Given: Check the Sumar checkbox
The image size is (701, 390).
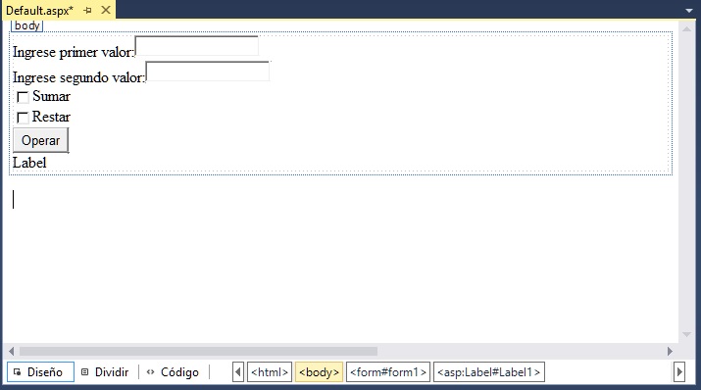Looking at the screenshot, I should tap(23, 97).
